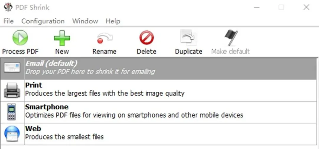Click the green plus New icon
The image size is (319, 149).
pyautogui.click(x=62, y=38)
